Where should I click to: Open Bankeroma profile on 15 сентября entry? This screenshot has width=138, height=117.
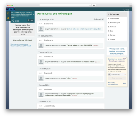(49, 24)
